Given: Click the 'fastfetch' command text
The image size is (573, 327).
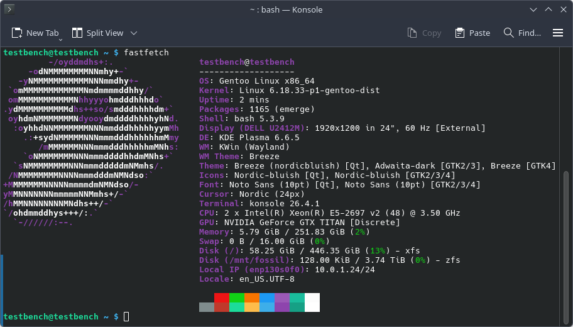Looking at the screenshot, I should point(146,52).
